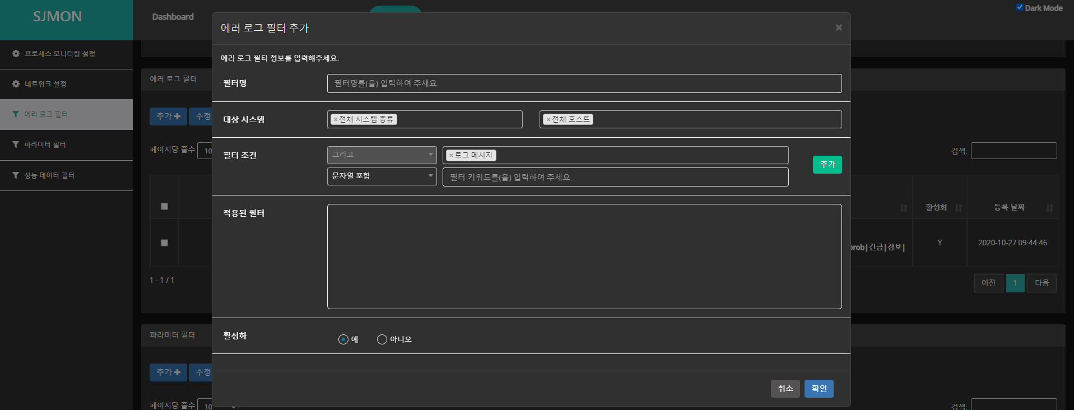Remove the 전체 호스트 tag
This screenshot has width=1074, height=410.
pos(548,119)
